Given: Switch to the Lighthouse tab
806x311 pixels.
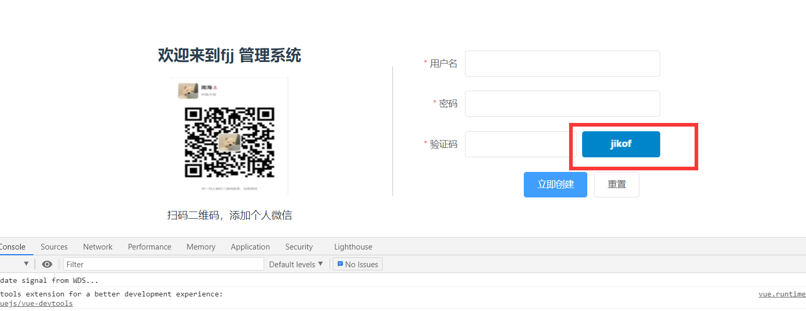Looking at the screenshot, I should 352,246.
